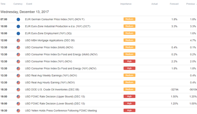This screenshot has height=114, width=197.
Task: Open USD DOE U.S. Crude Oil Inventories event
Action: tap(52, 90)
